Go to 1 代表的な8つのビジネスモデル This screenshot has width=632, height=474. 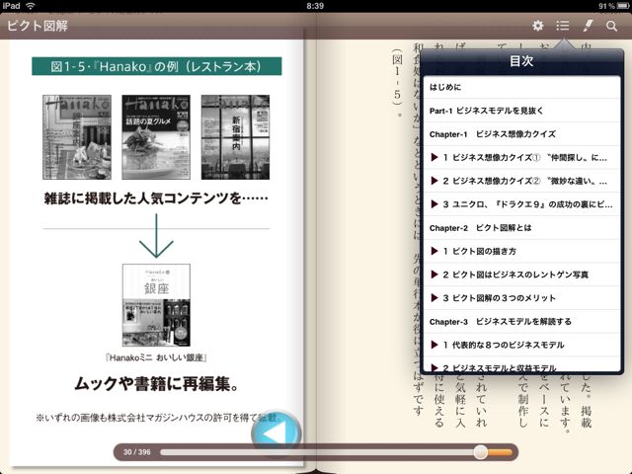(x=521, y=345)
